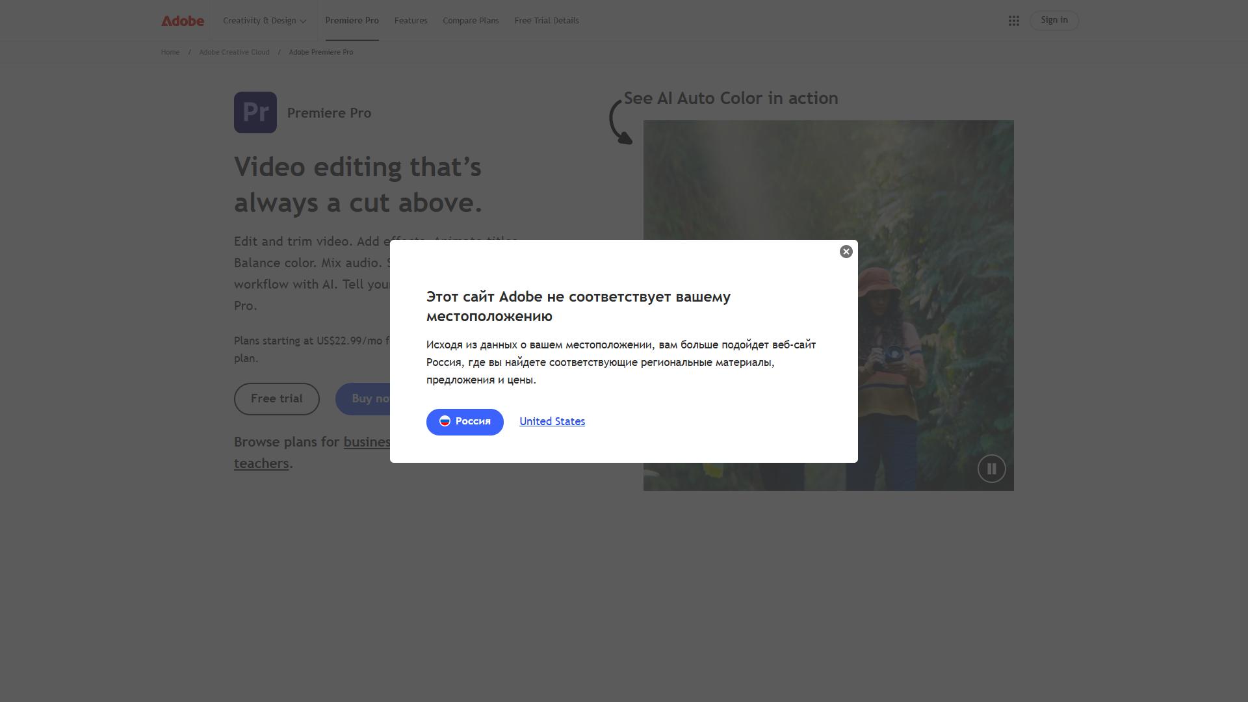
Task: Pause the AI Auto Color video
Action: (x=991, y=468)
